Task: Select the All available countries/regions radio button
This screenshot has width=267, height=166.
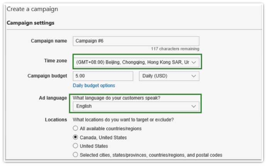Action: (x=75, y=129)
